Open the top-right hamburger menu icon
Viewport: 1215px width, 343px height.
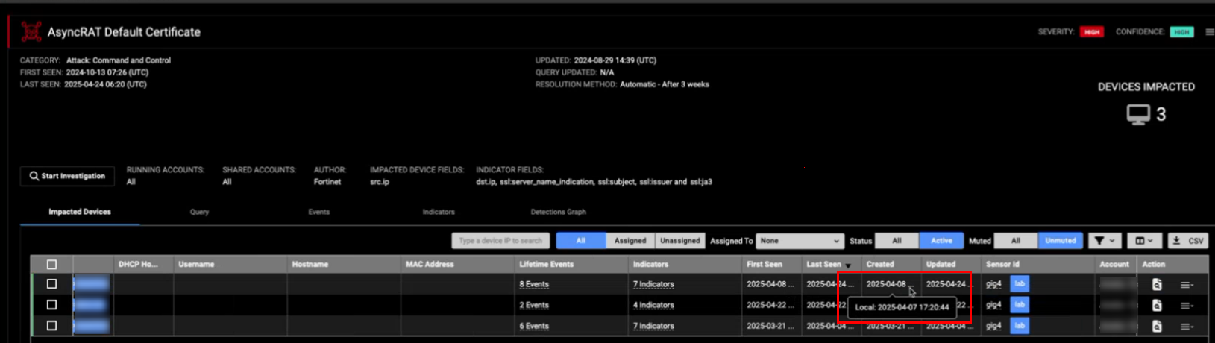tap(1209, 32)
